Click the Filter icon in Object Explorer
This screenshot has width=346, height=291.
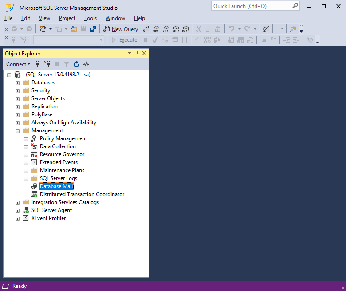coord(67,64)
